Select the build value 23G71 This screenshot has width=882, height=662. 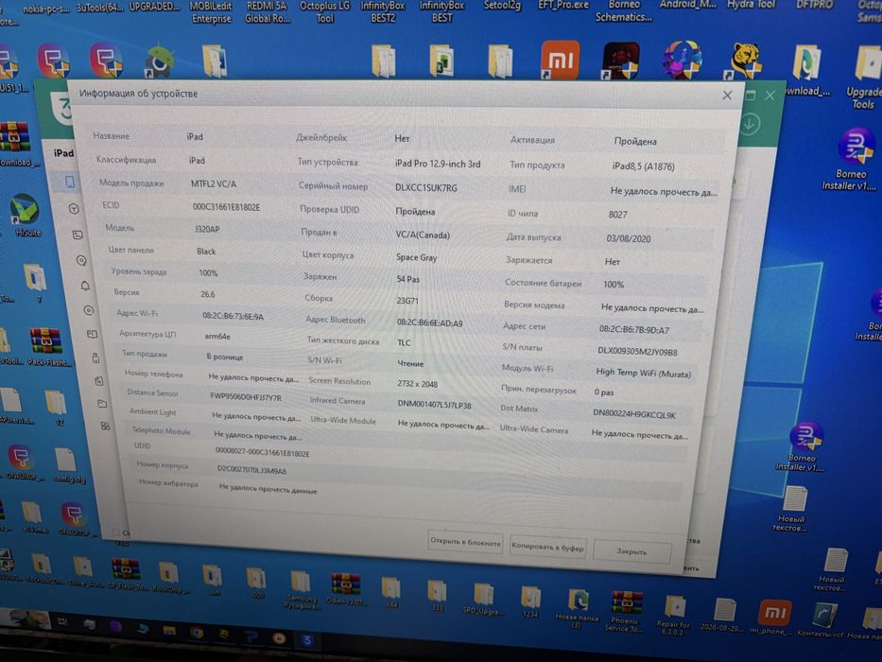tap(407, 301)
